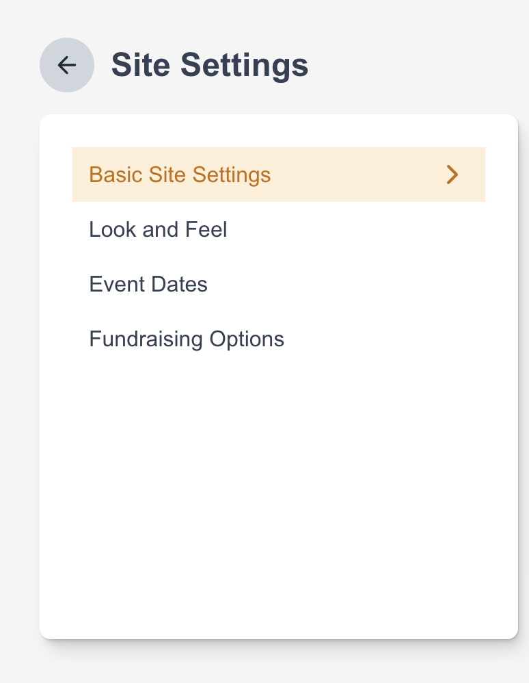Image resolution: width=529 pixels, height=683 pixels.
Task: Click the Site Settings heading
Action: click(209, 65)
